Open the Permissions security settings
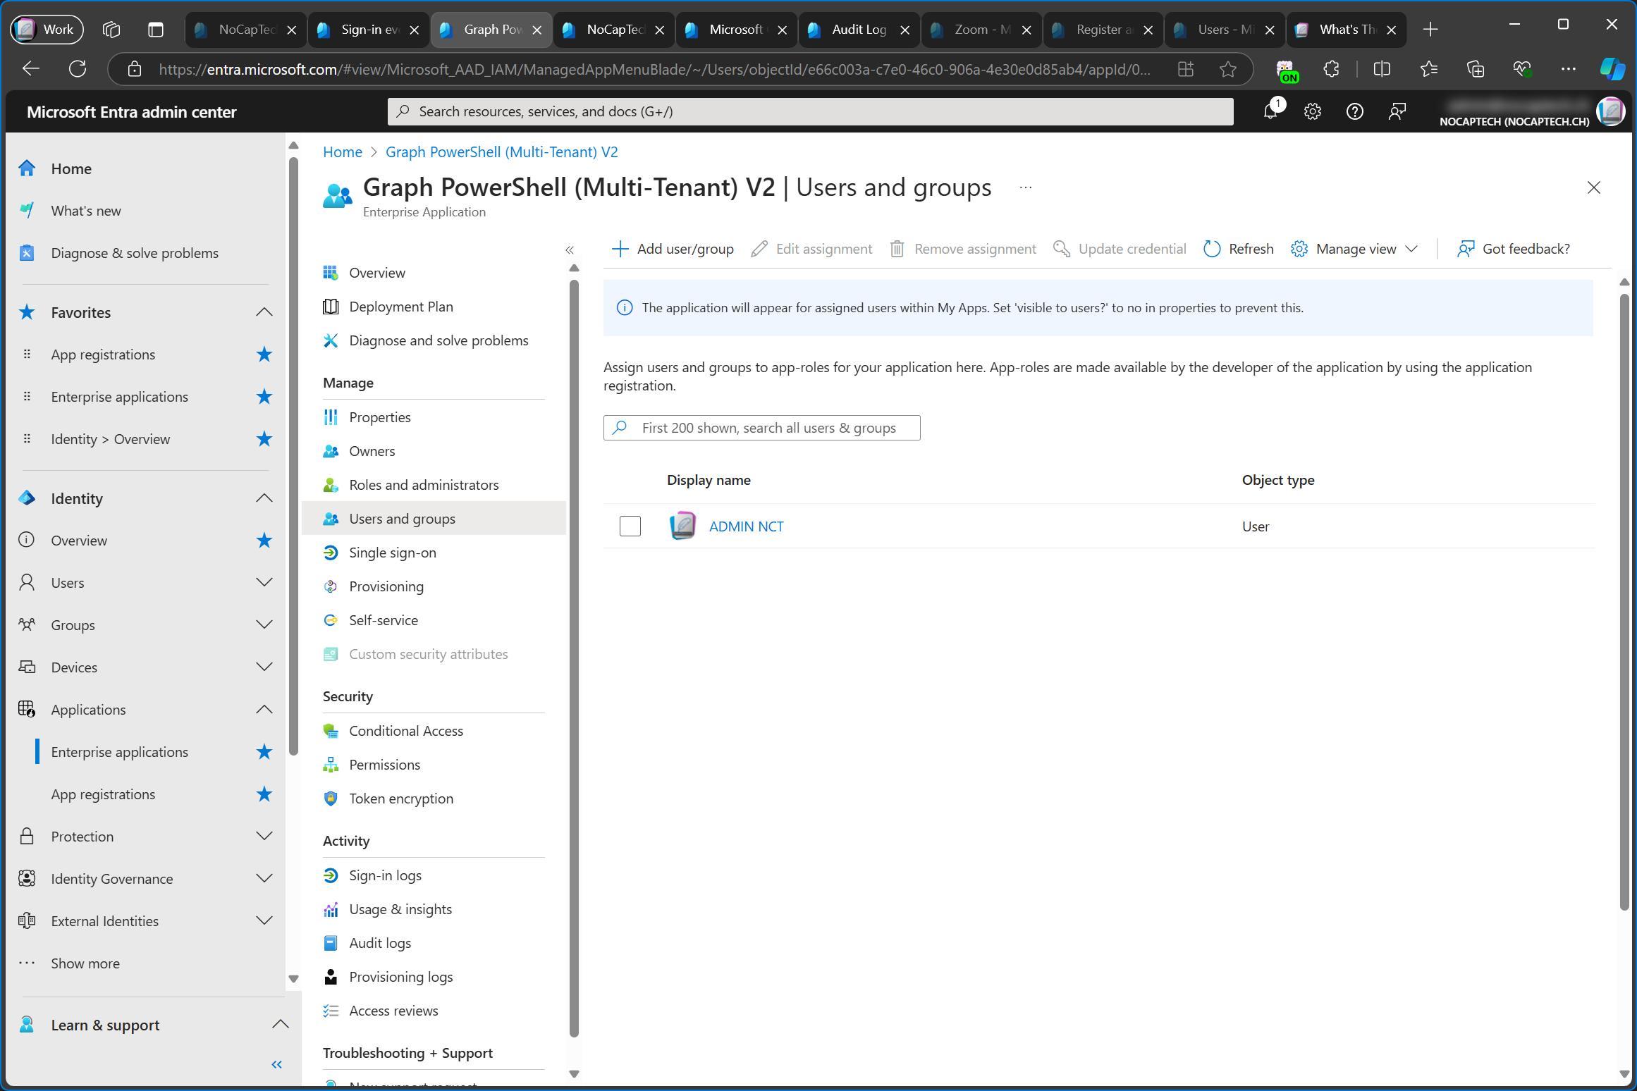Image resolution: width=1637 pixels, height=1091 pixels. (x=385, y=763)
